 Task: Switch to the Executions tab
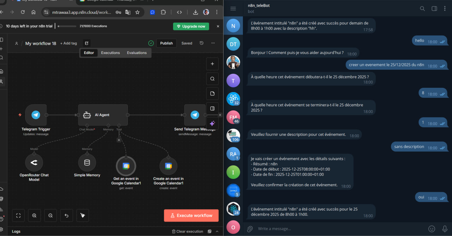tap(111, 53)
